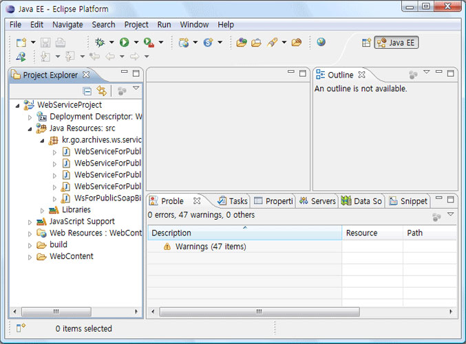The width and height of the screenshot is (466, 344).
Task: Switch to the Data Source Explorer tab
Action: click(x=361, y=201)
